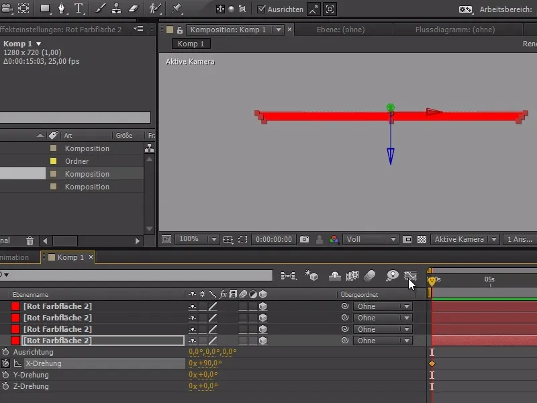Click the red label swatch of first layer
Screen dimensions: 537x403
click(x=15, y=306)
